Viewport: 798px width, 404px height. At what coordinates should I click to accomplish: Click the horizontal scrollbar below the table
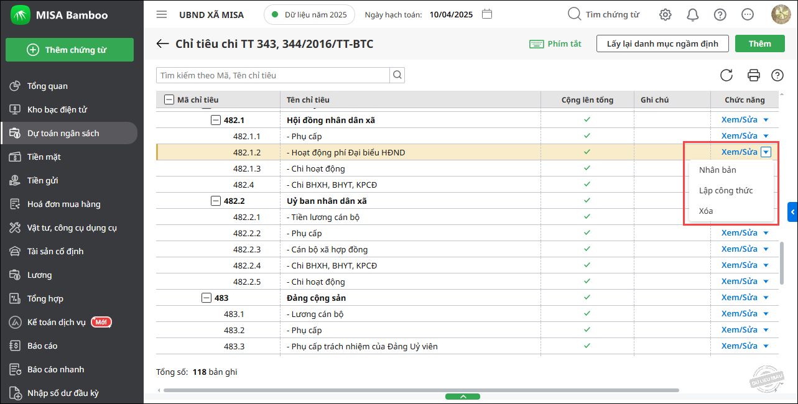(420, 390)
